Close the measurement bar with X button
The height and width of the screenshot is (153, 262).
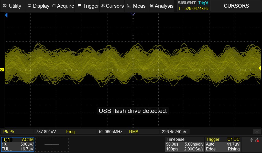click(257, 132)
